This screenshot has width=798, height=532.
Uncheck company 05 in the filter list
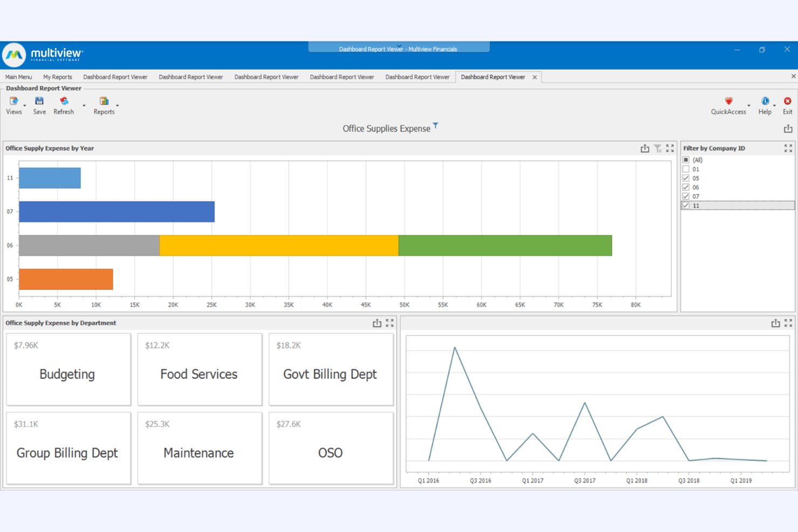686,178
